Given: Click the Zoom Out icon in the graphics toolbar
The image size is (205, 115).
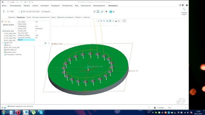Looking at the screenshot, I should pos(104,21).
